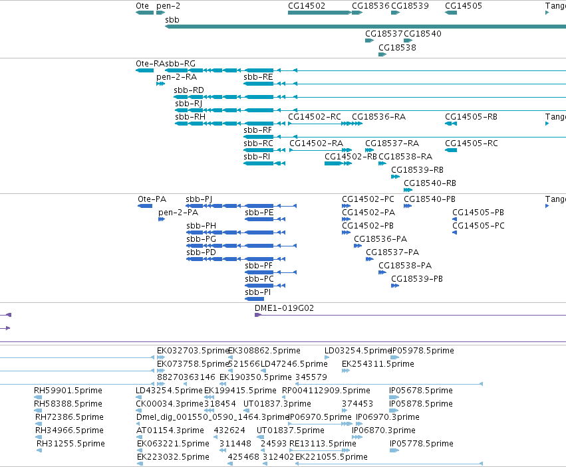Click the sbb-RJ transcript label
The width and height of the screenshot is (566, 467).
188,104
